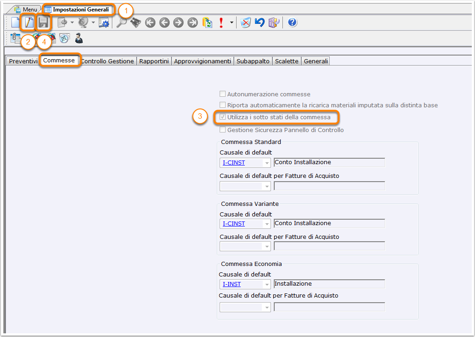
Task: Open the Scalette tab
Action: pyautogui.click(x=287, y=61)
